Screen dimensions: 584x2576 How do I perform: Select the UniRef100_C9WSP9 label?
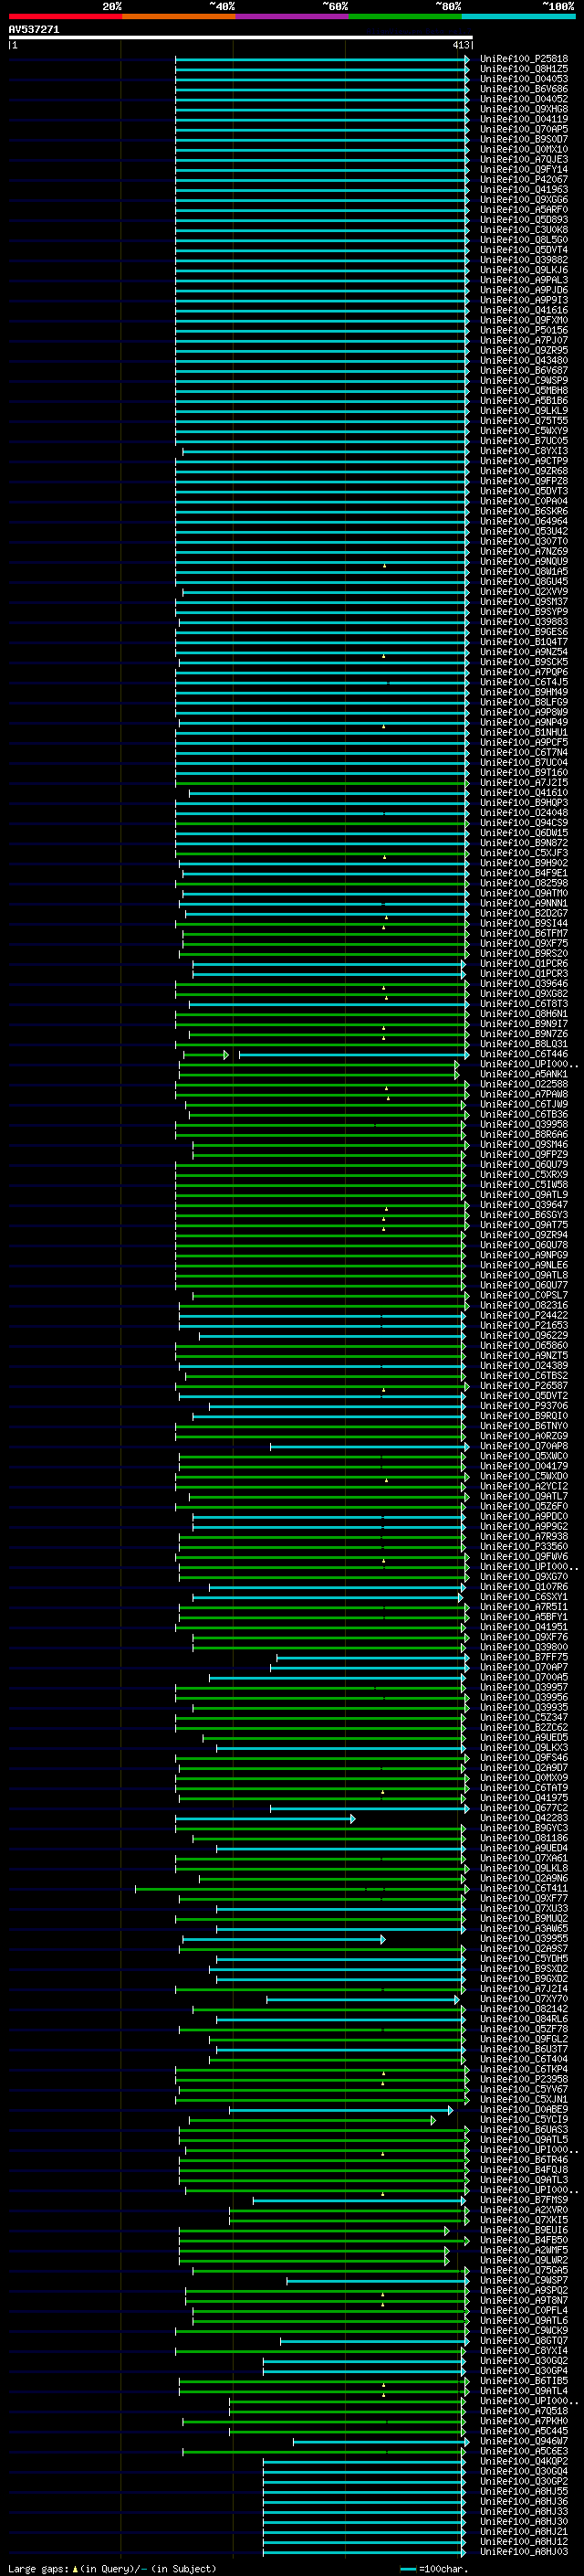coord(524,380)
